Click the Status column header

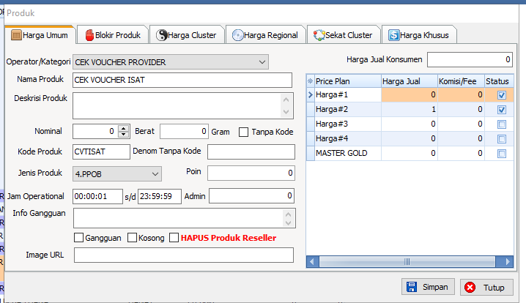pyautogui.click(x=499, y=81)
